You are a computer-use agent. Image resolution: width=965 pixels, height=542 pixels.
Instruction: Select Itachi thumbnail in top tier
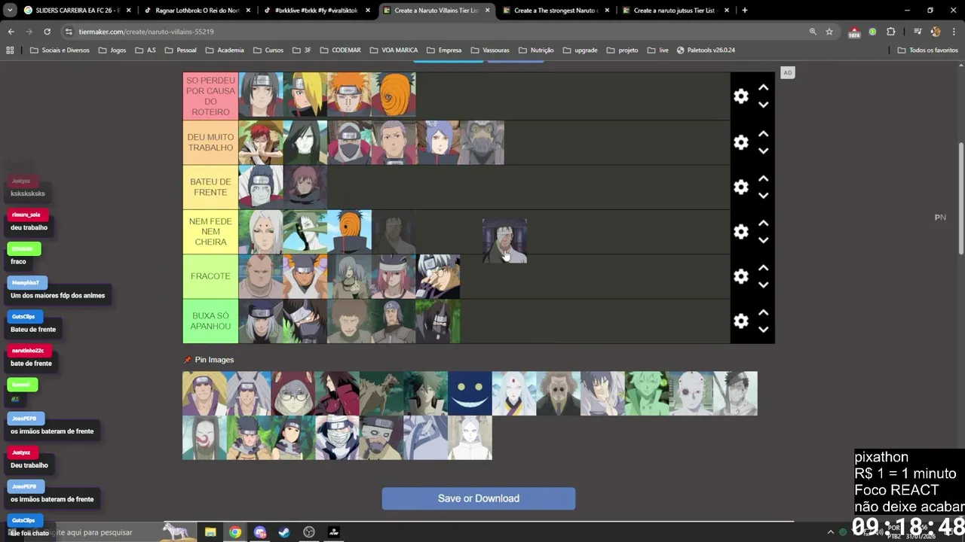point(261,95)
